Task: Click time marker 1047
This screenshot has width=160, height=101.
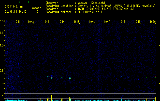Action: pyautogui.click(x=107, y=22)
